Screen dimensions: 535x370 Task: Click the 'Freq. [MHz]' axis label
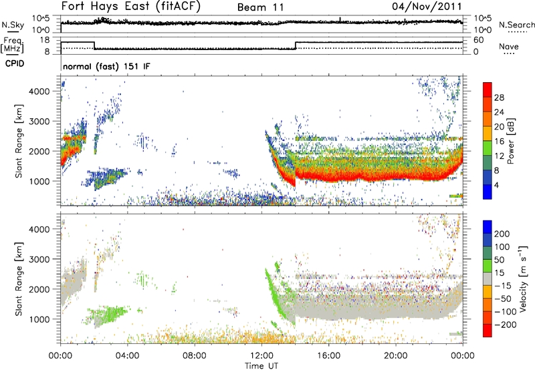pos(12,45)
